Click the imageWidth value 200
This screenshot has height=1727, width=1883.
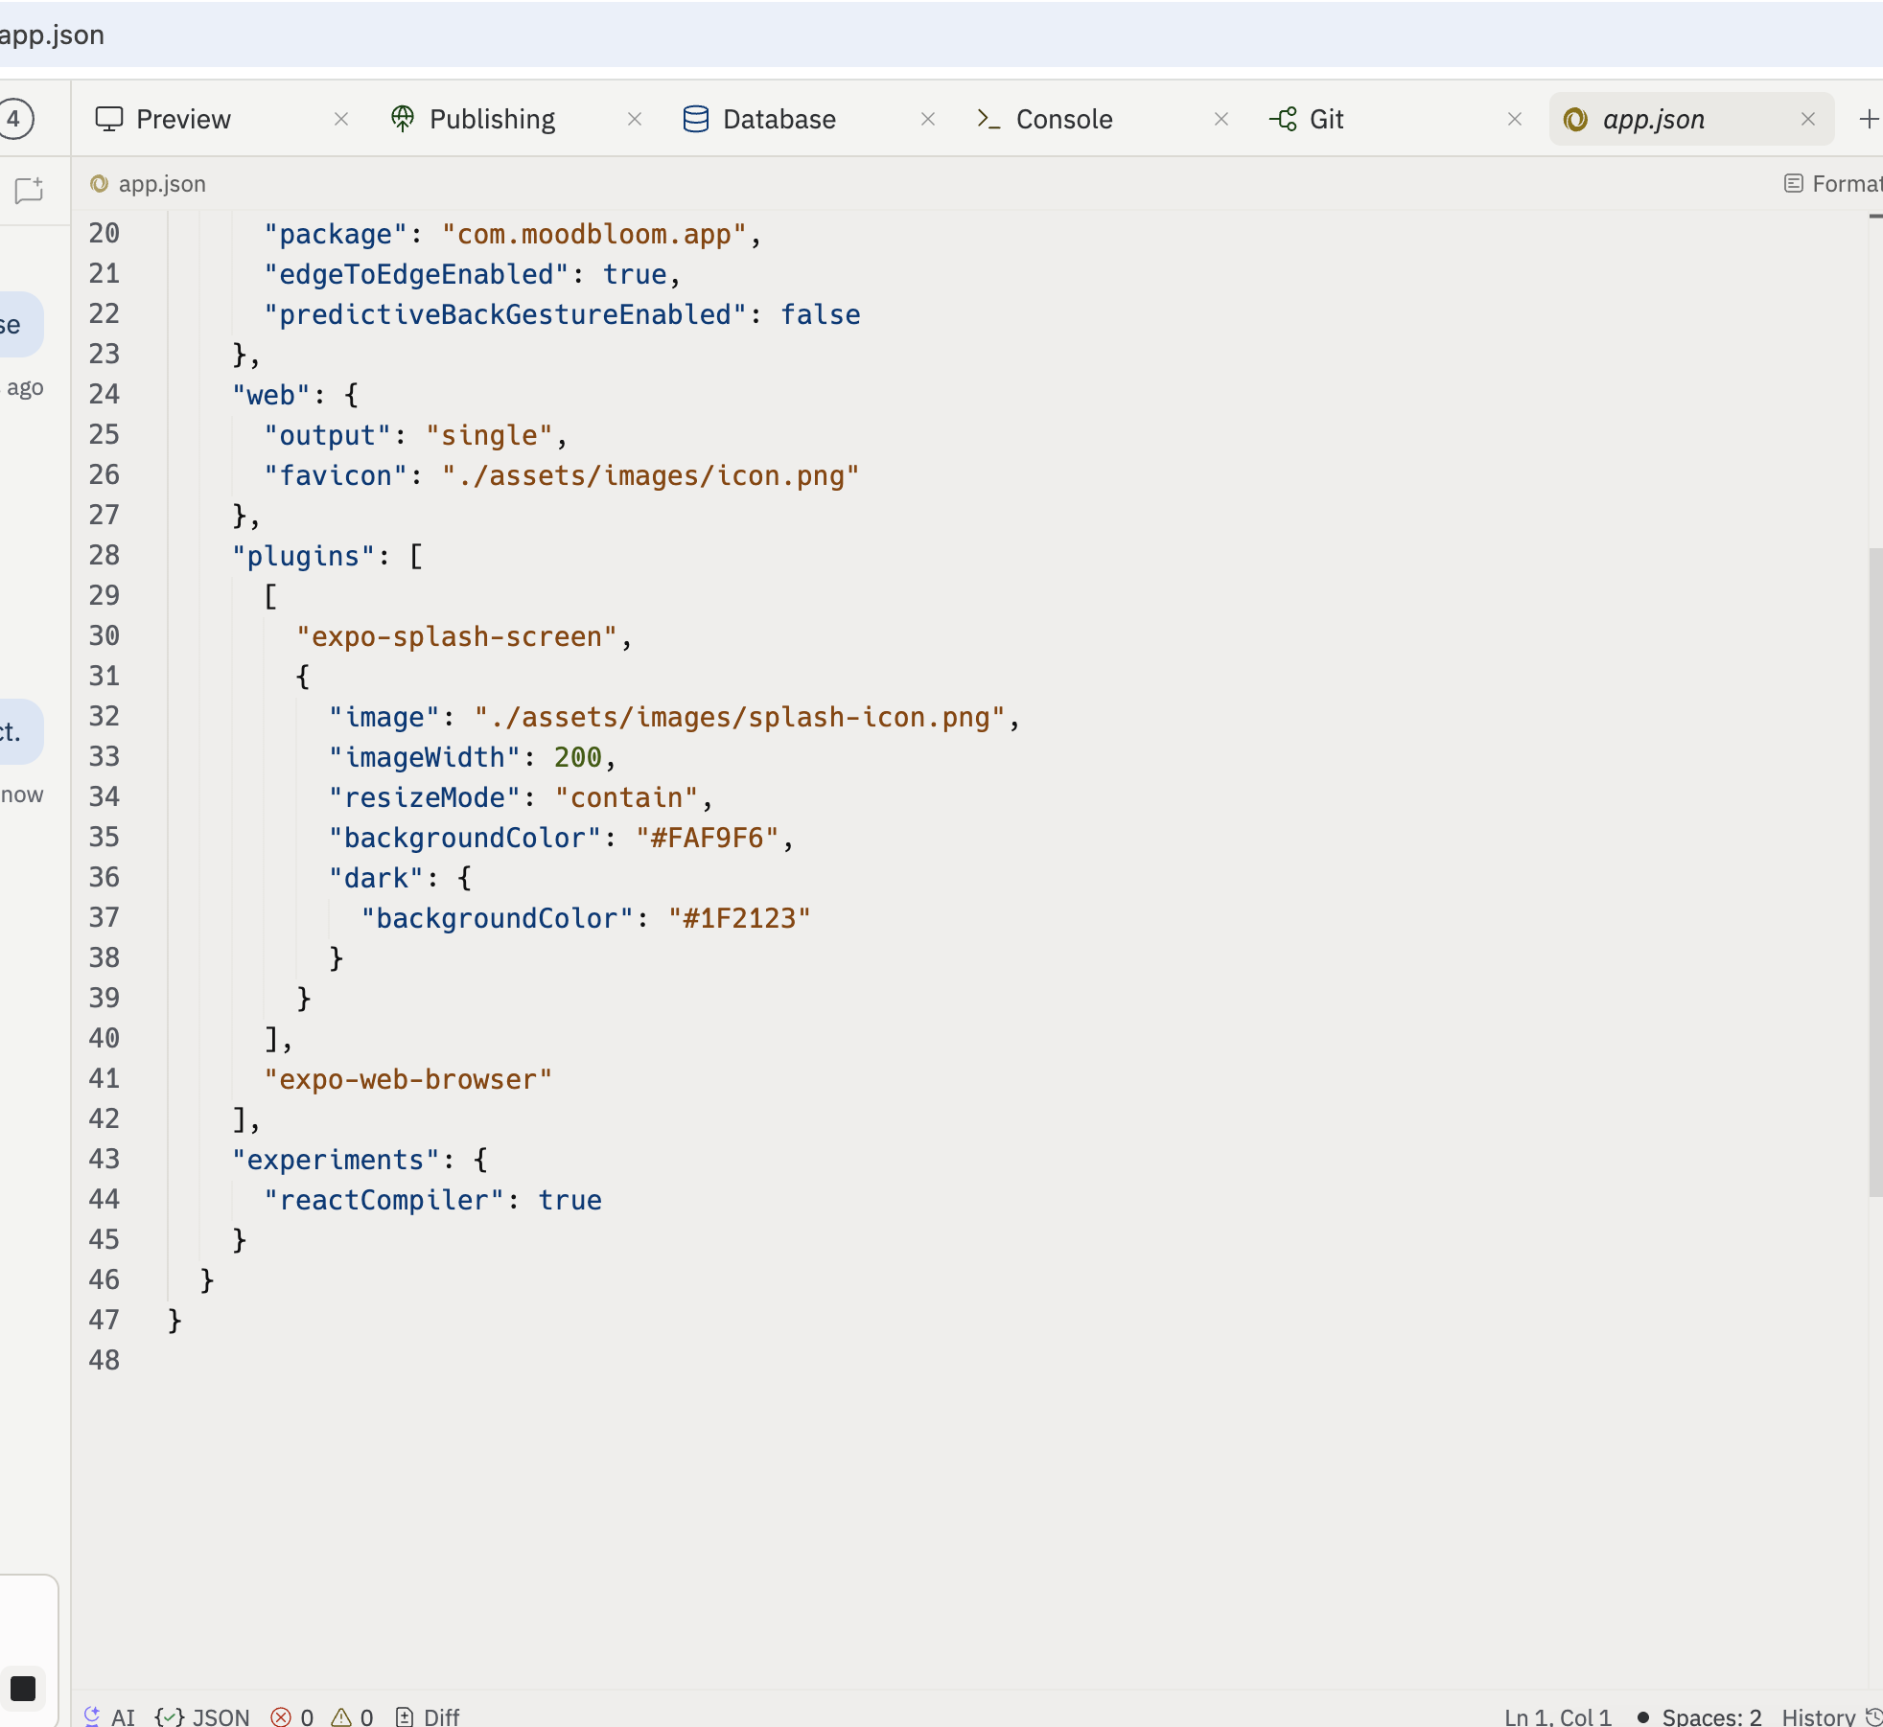[577, 758]
